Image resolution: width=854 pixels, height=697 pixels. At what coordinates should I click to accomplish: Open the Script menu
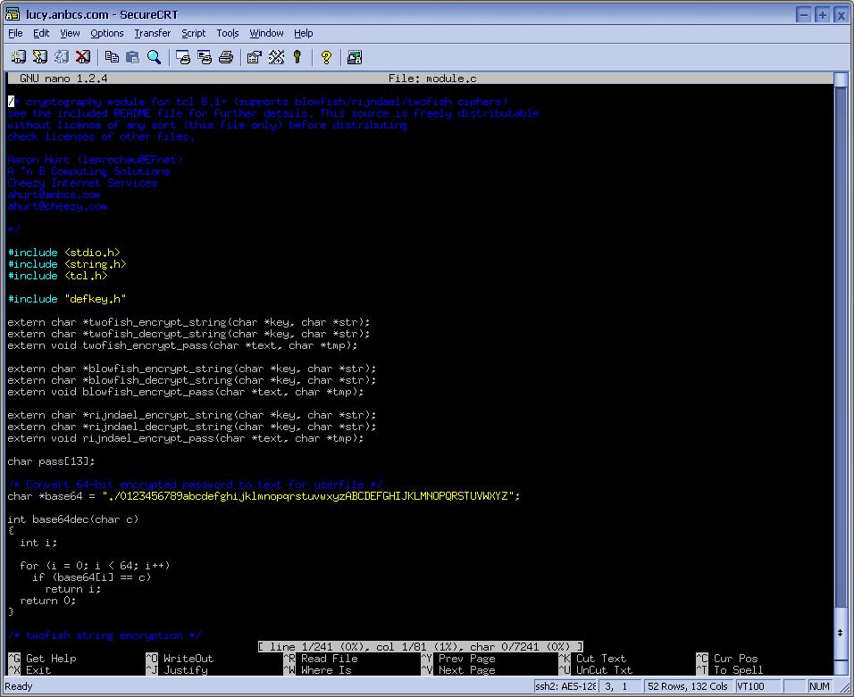(x=193, y=33)
